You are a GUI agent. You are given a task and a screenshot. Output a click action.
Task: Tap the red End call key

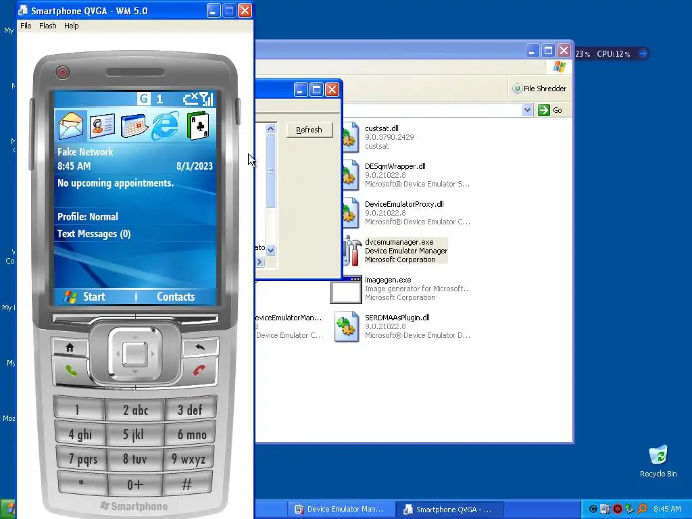point(199,371)
